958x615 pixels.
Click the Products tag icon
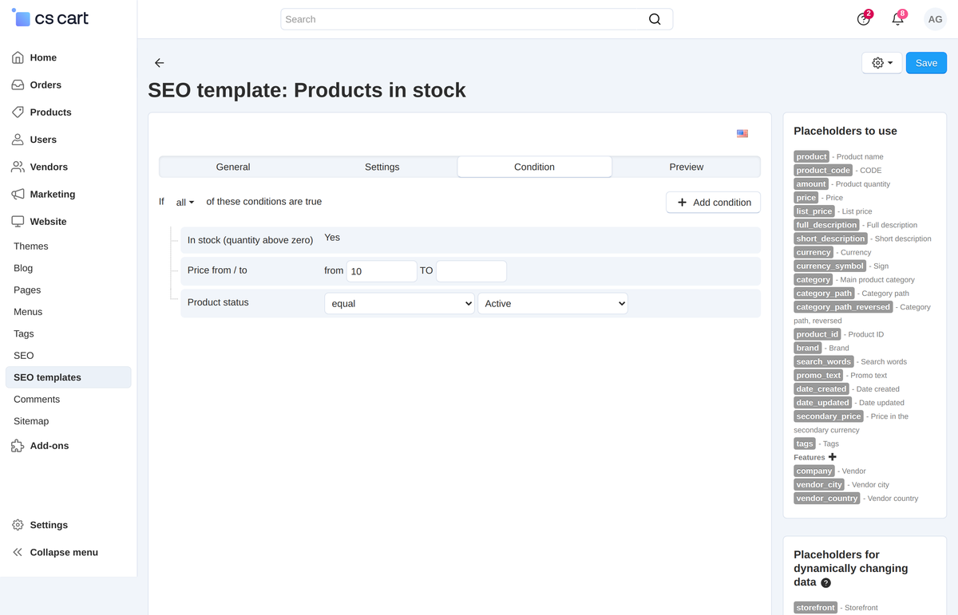(18, 112)
